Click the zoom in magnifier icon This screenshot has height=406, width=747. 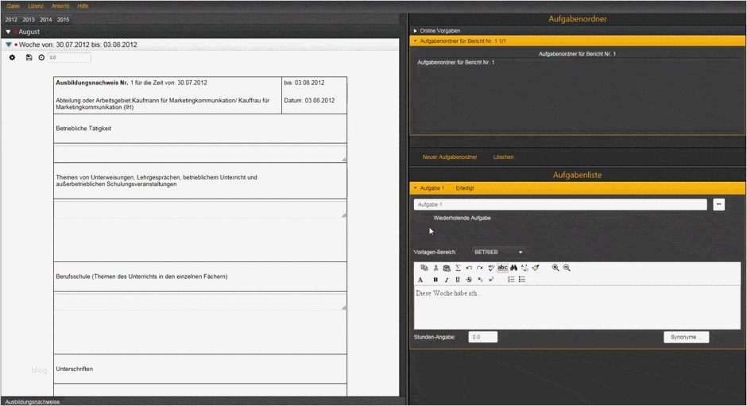pos(555,268)
